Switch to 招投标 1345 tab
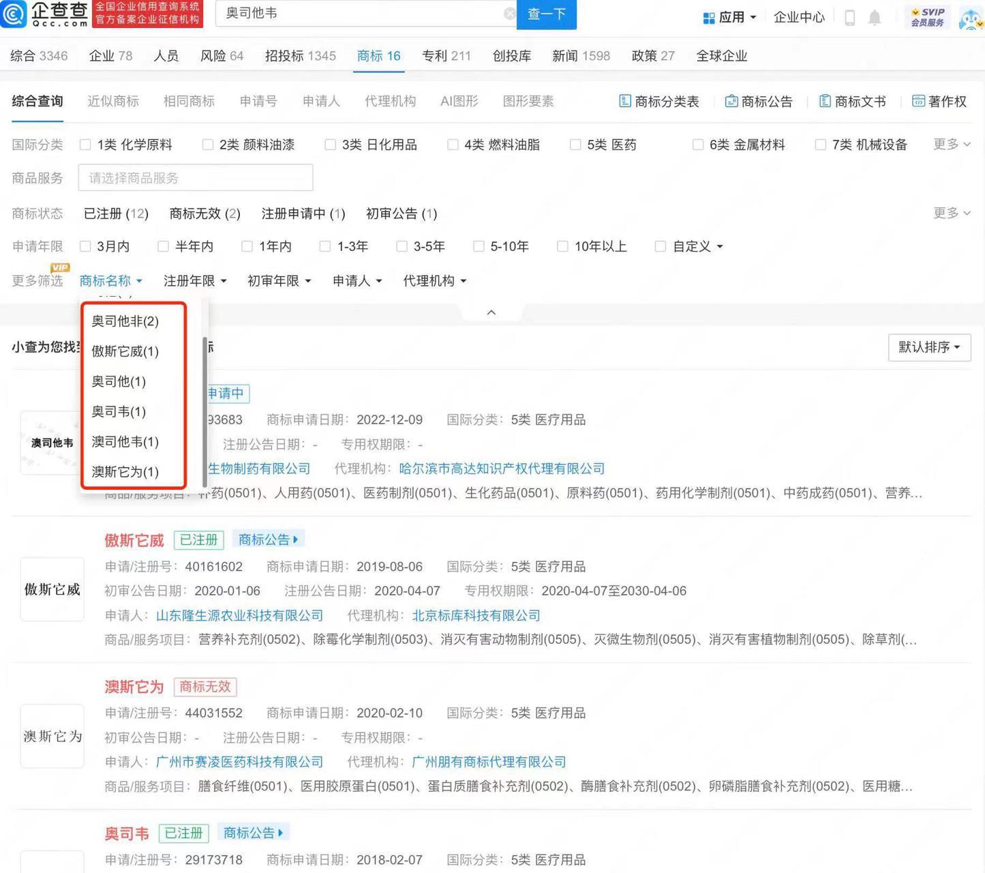Image resolution: width=985 pixels, height=873 pixels. point(300,56)
